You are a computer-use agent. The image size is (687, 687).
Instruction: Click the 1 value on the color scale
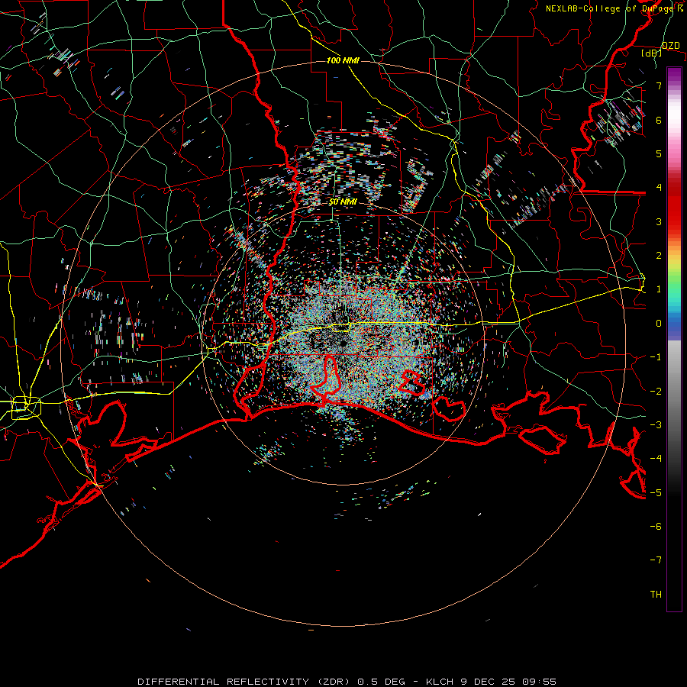(x=659, y=289)
